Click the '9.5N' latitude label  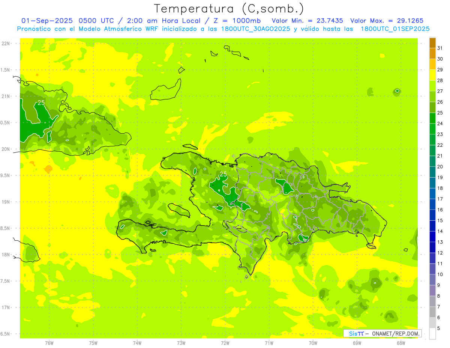click(6, 176)
